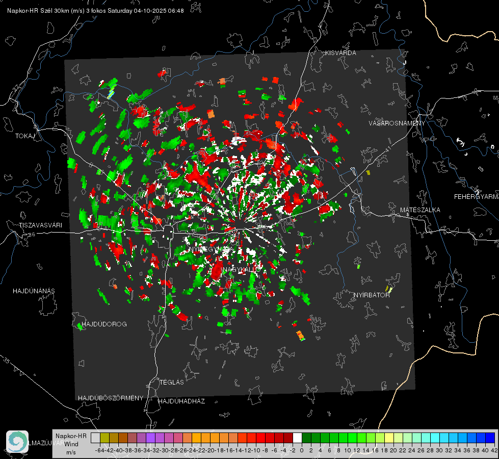Pick the light grey swatch at legend start
The height and width of the screenshot is (459, 499).
point(95,438)
